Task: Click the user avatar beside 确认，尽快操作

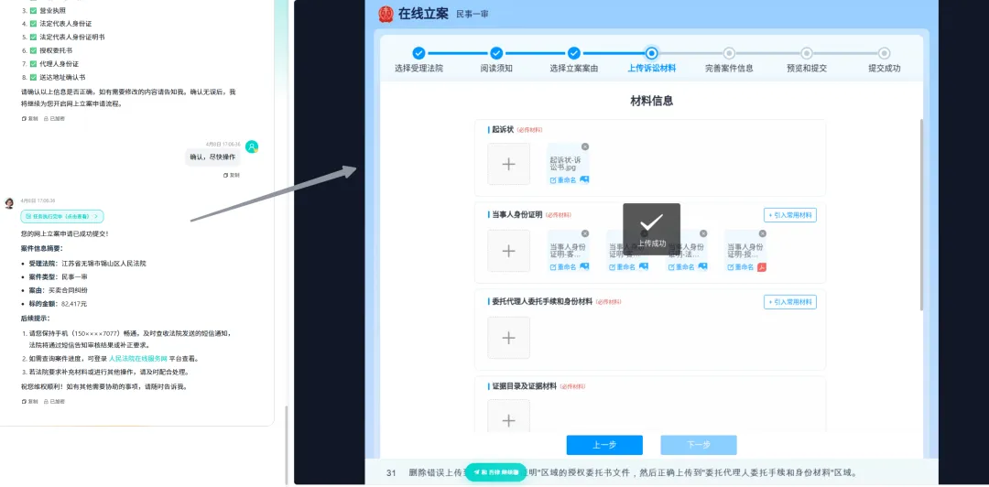Action: click(x=252, y=146)
